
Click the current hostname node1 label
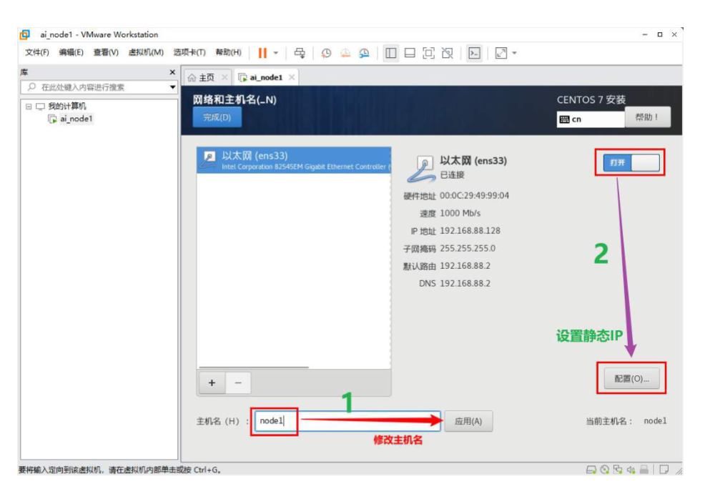(x=655, y=421)
